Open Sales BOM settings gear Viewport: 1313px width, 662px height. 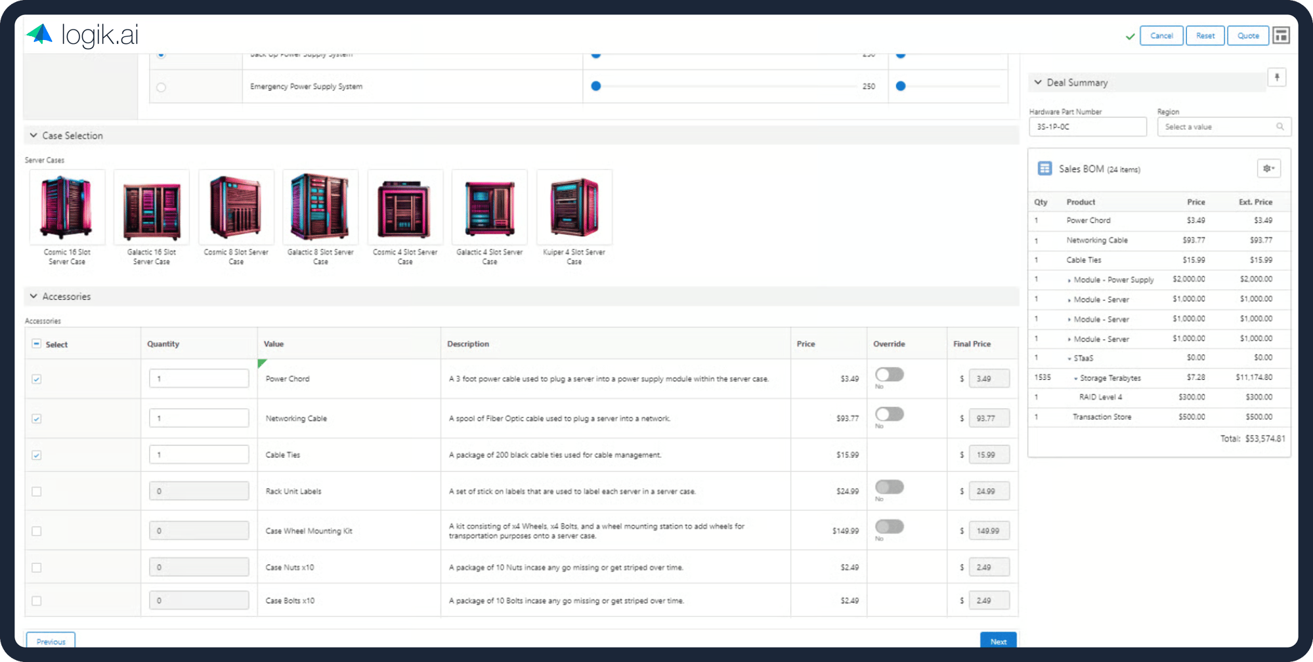(x=1268, y=169)
